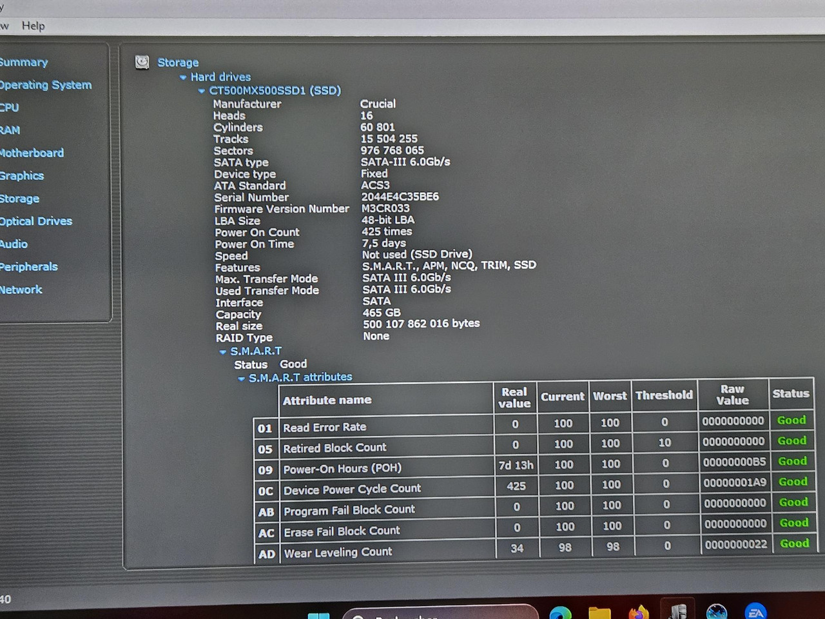Click the Power On Time value 7,5 days
825x619 pixels.
(x=383, y=243)
